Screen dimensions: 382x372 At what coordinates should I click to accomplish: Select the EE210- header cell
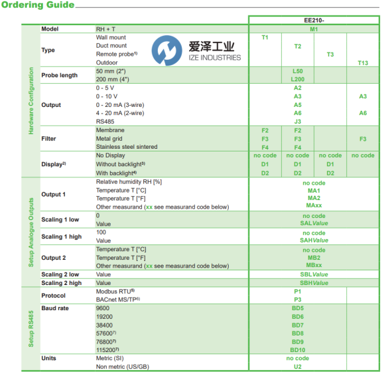pos(314,20)
